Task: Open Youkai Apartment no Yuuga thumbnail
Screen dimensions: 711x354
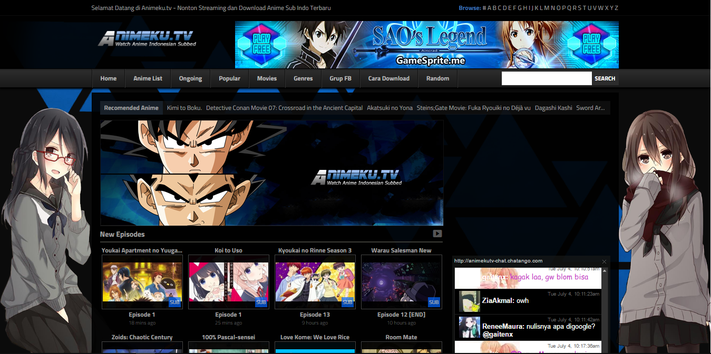Action: point(142,282)
